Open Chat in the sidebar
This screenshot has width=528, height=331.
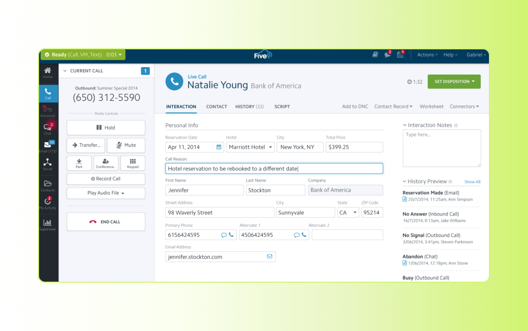click(x=48, y=129)
